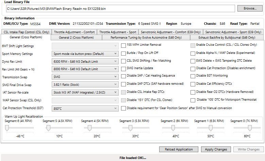Click the Enable Cruise Control checkbox
This screenshot has height=161, width=265.
coord(193,45)
